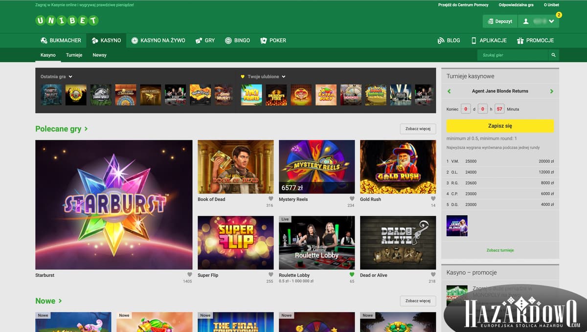The height and width of the screenshot is (332, 587).
Task: Expand the Polecane gry section arrow
Action: [x=86, y=129]
